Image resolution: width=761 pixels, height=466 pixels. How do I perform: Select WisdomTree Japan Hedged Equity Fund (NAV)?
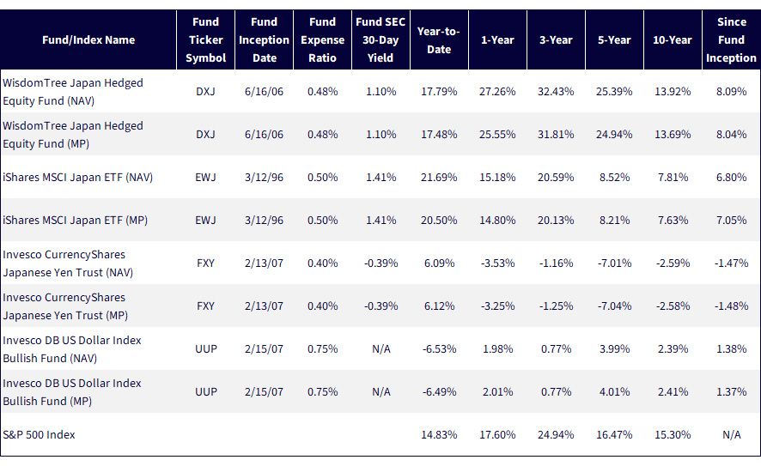point(73,92)
